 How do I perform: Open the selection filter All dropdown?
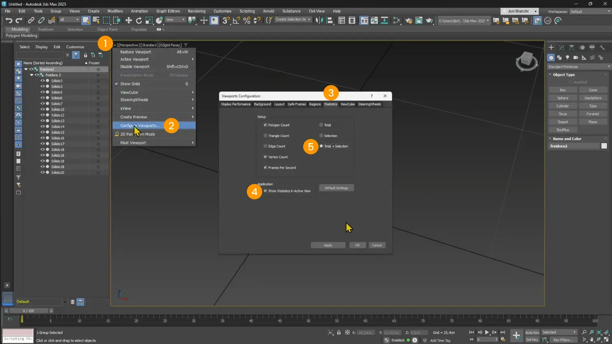point(69,20)
